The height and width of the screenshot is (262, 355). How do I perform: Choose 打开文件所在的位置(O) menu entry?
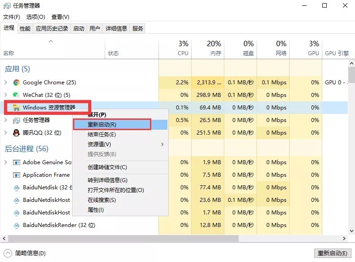click(120, 190)
